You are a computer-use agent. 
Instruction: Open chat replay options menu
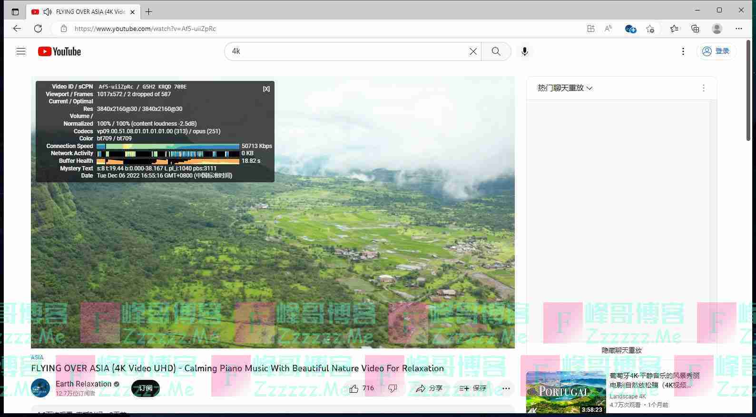click(x=703, y=88)
